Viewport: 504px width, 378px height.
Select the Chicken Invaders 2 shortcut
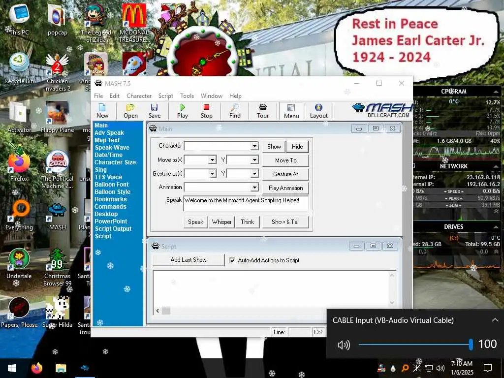(x=57, y=72)
